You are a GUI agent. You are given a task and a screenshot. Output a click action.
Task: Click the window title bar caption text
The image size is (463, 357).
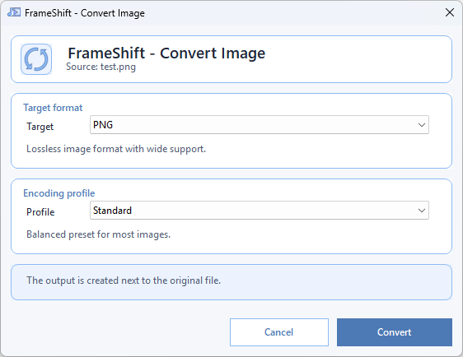pyautogui.click(x=85, y=13)
